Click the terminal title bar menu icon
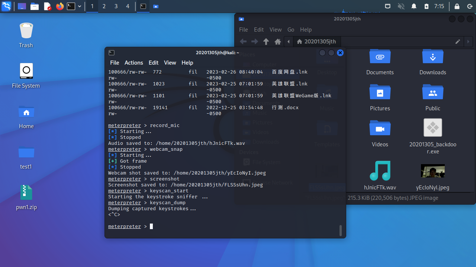 click(x=111, y=53)
